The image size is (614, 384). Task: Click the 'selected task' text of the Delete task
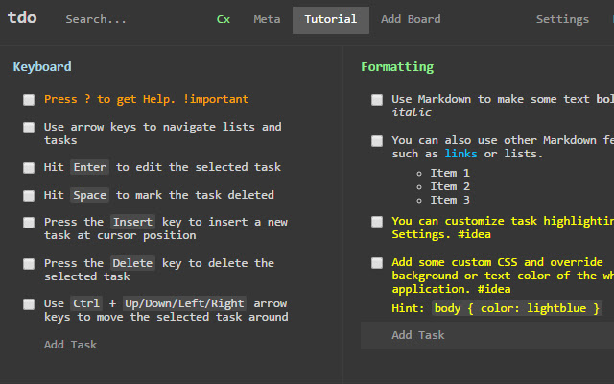[x=87, y=276]
